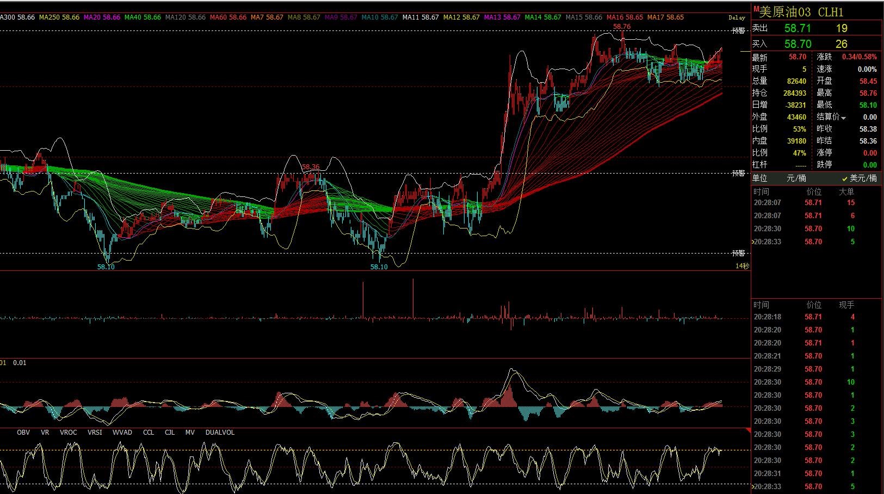Click the 内盘 value 39180
This screenshot has height=494, width=884.
point(797,141)
